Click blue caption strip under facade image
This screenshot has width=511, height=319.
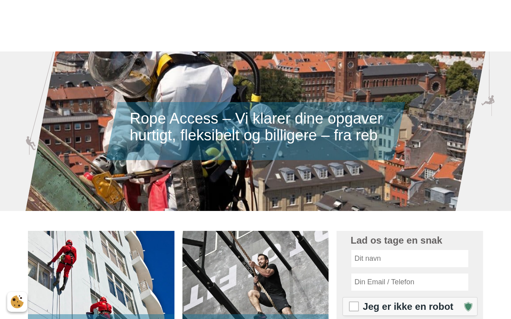(101, 317)
